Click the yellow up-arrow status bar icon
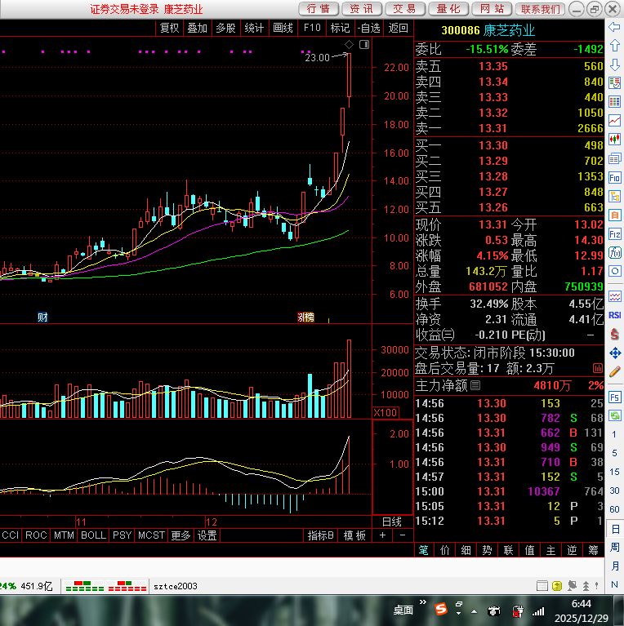Screen dimensions: 624x626 coord(556,586)
